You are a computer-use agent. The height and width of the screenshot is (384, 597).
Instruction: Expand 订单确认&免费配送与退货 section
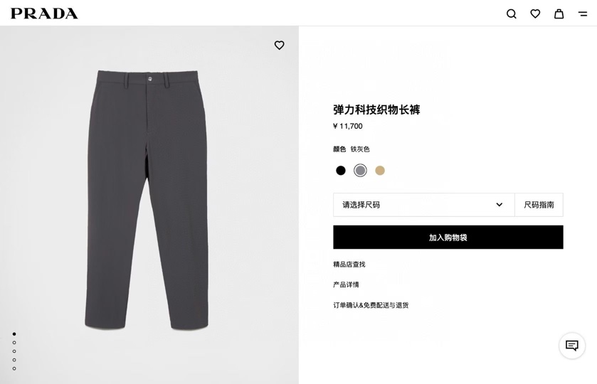371,305
